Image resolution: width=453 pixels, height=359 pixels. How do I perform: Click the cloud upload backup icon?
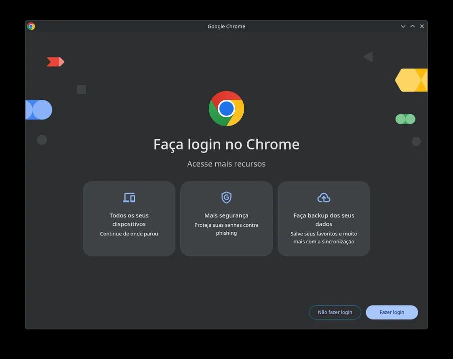(324, 197)
